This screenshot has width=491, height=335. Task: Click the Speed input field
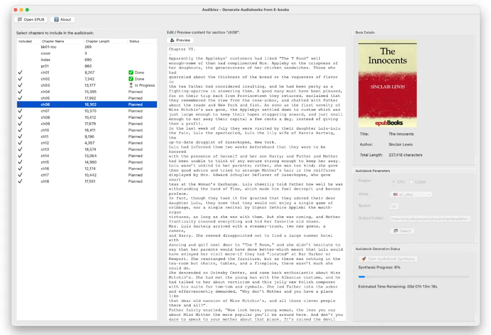(x=394, y=206)
